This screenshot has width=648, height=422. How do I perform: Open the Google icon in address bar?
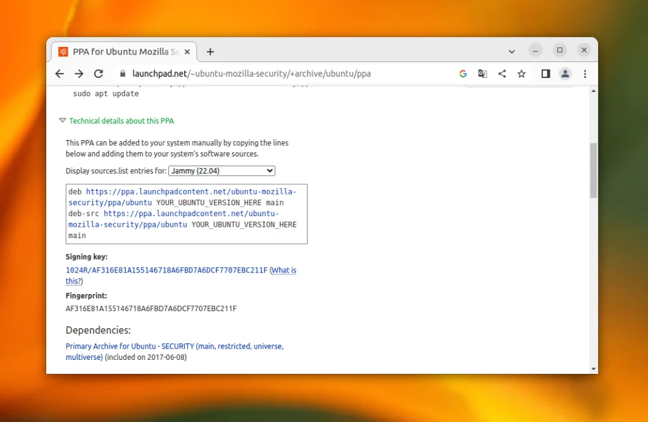coord(463,74)
